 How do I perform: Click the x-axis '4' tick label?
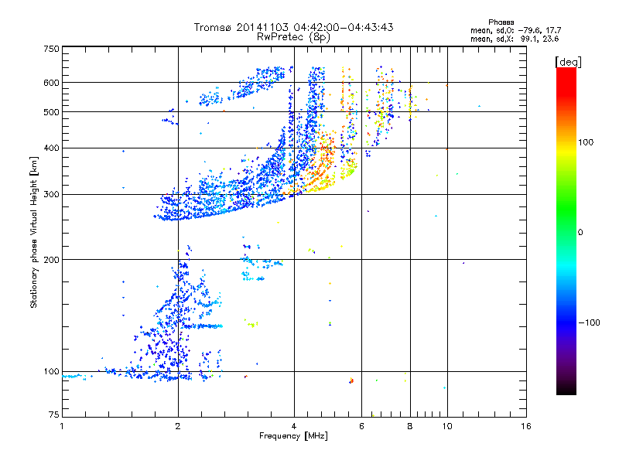[294, 426]
